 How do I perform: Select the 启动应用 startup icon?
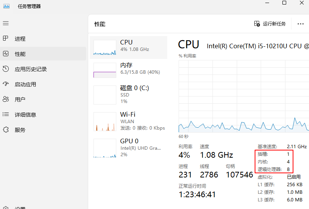[6, 84]
